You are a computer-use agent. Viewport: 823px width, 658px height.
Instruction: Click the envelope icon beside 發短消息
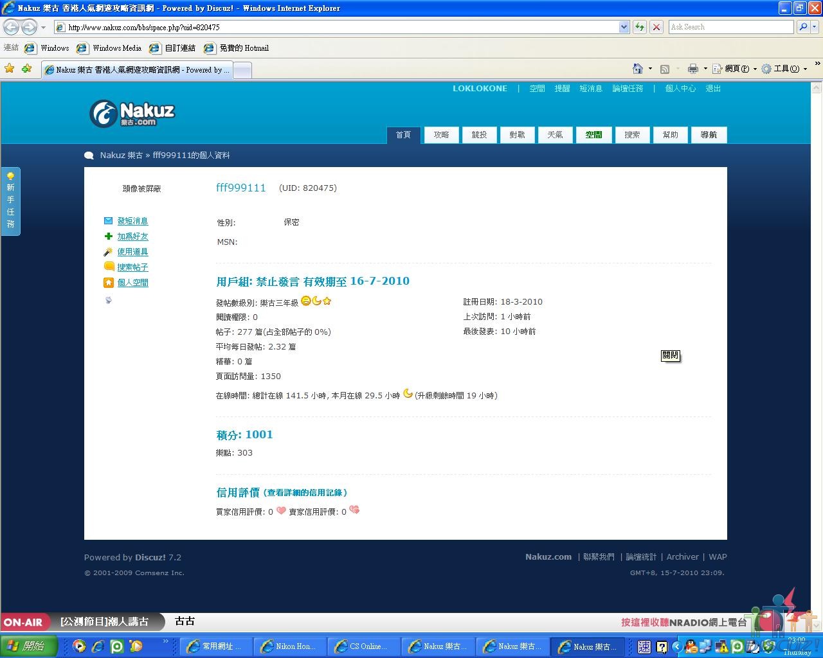tap(108, 221)
